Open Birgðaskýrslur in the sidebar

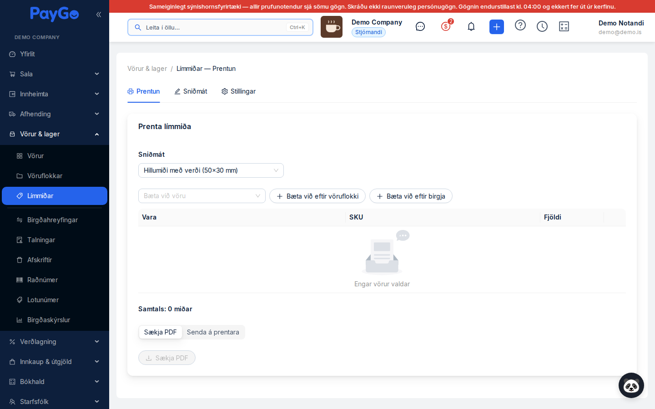(x=55, y=320)
